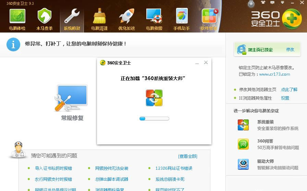Click 修改 next to IE主页已锁定
Image resolution: width=307 pixels, height=191 pixels.
[290, 50]
